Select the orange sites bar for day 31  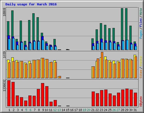[136, 67]
